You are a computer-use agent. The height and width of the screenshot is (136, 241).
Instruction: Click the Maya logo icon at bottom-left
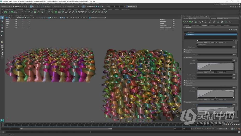pyautogui.click(x=2, y=121)
